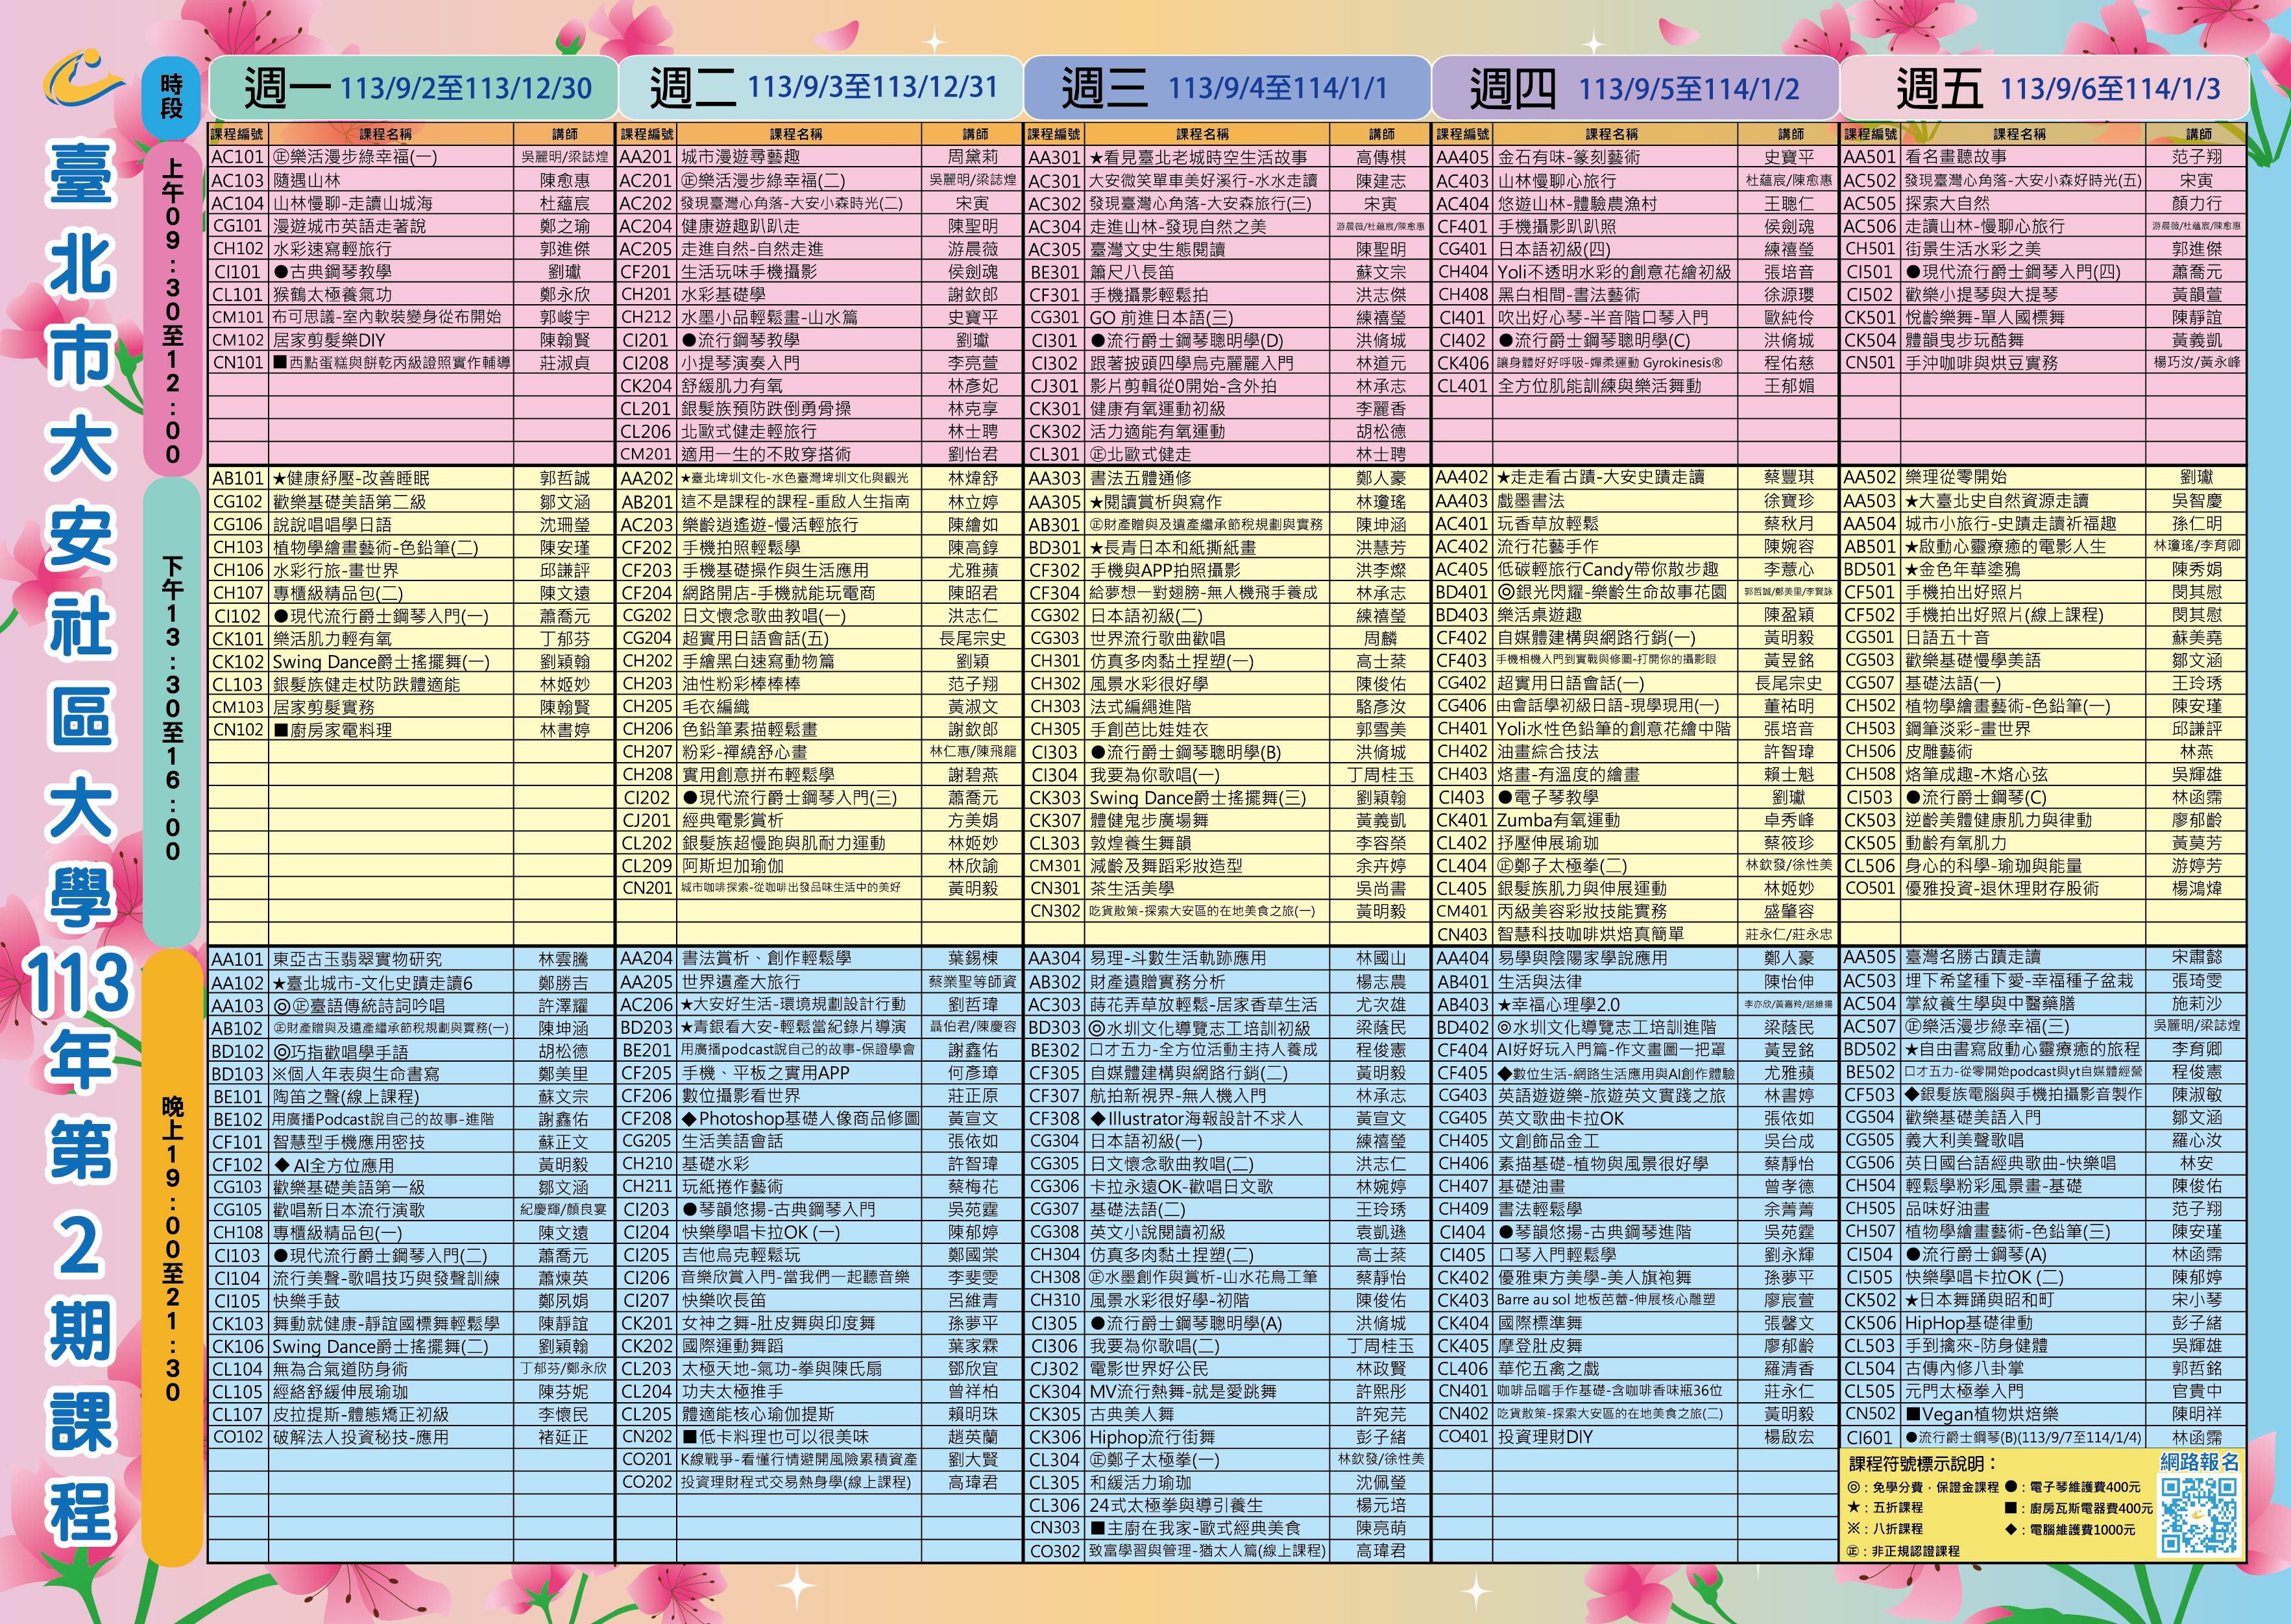Click course 看名畫聽故事
The width and height of the screenshot is (2291, 1624).
pos(1956,157)
